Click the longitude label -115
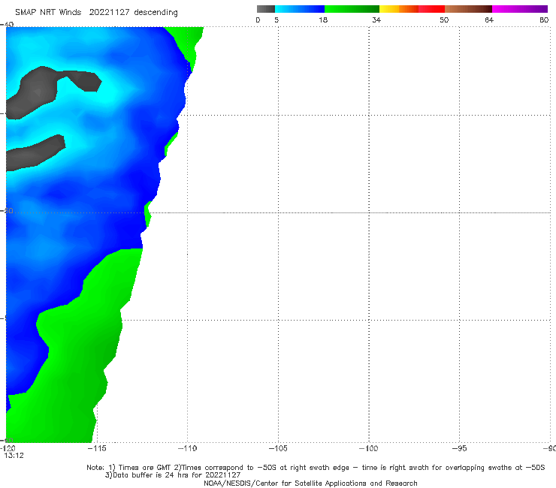The width and height of the screenshot is (556, 488). tap(97, 448)
